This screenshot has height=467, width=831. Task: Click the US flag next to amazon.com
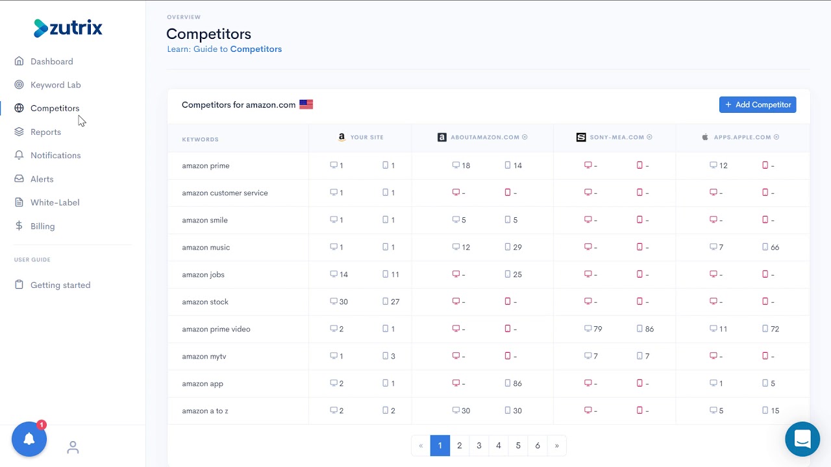point(306,104)
